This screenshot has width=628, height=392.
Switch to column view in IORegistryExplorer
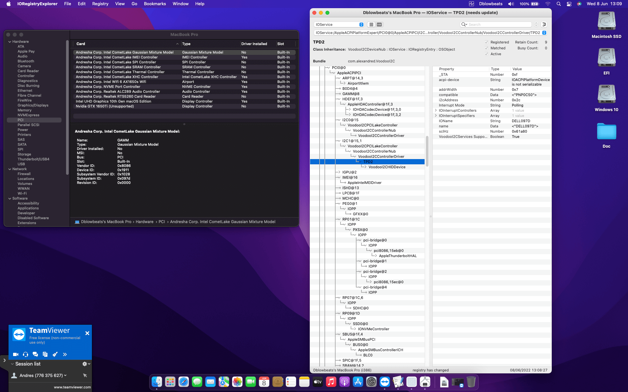(379, 24)
